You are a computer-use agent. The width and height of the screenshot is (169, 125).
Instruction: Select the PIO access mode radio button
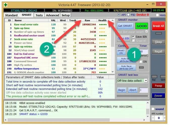tap(128, 15)
